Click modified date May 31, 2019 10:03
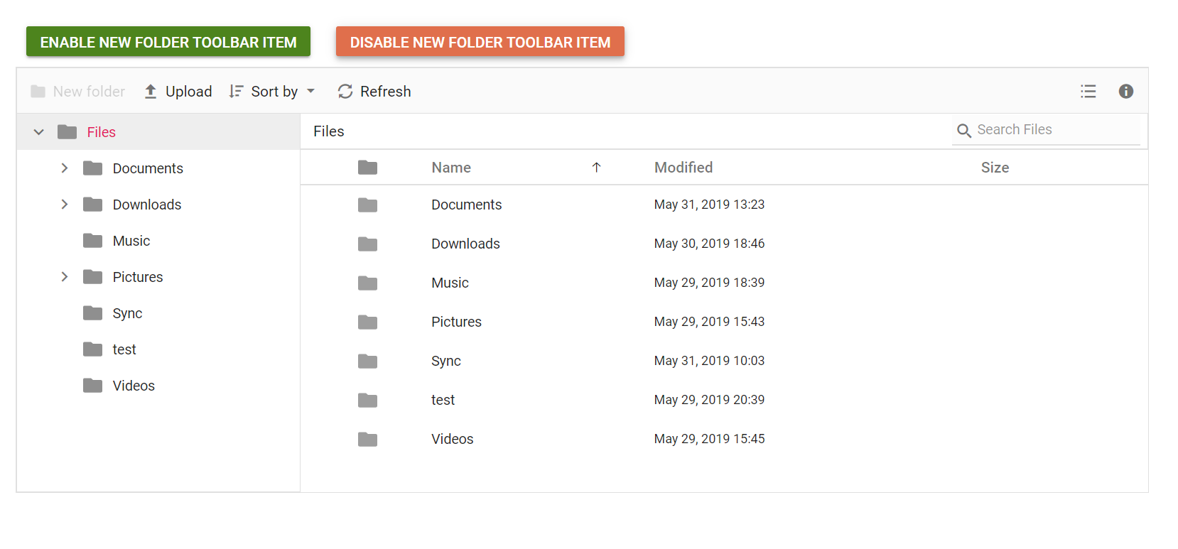This screenshot has height=549, width=1178. 709,361
